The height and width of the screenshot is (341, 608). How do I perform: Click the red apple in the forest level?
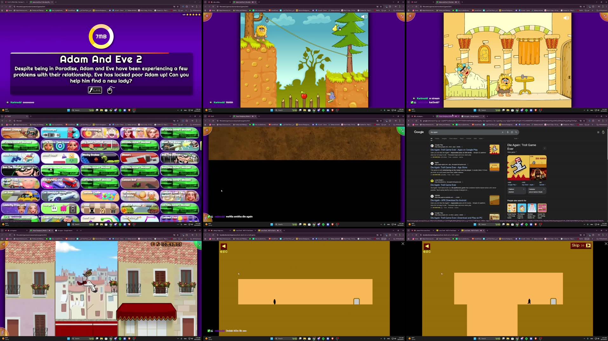pos(304,95)
